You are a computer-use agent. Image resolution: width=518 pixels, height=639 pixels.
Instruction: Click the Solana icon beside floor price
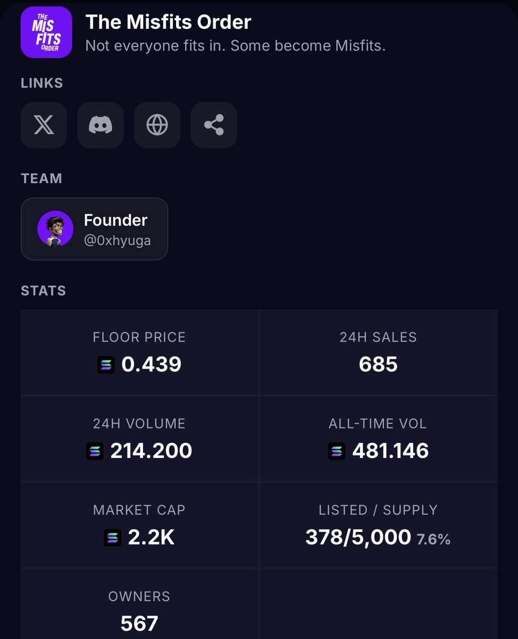coord(106,365)
